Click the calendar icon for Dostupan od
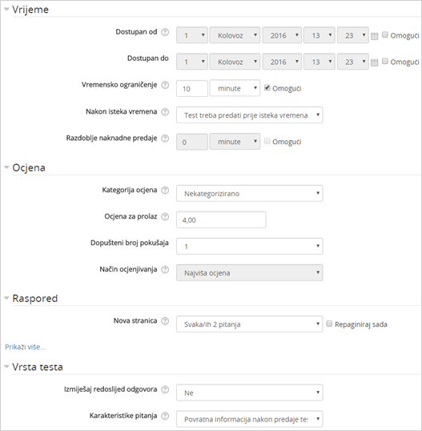 (374, 36)
